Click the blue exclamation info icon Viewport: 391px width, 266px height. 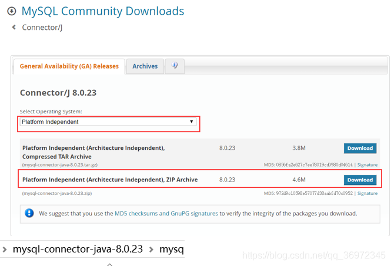29,213
